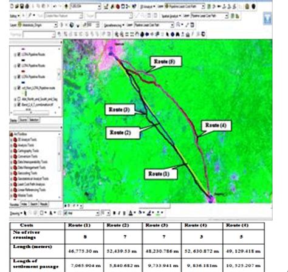Click the Find binoculars icon

177,35
